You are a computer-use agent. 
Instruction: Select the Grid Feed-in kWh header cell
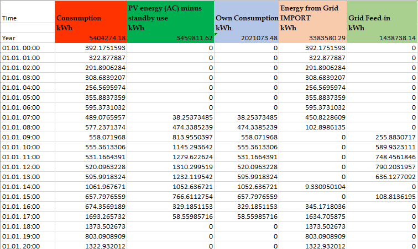point(382,17)
